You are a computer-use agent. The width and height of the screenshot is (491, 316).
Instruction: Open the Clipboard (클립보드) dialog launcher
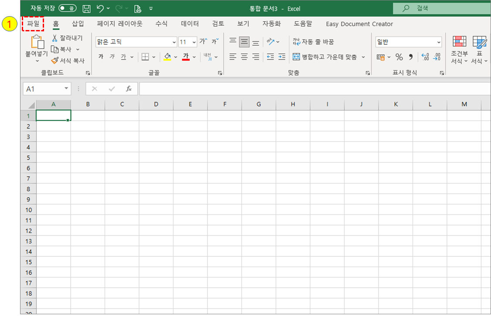click(88, 73)
